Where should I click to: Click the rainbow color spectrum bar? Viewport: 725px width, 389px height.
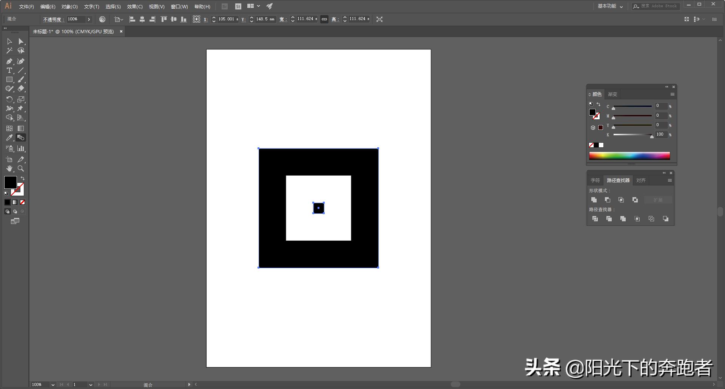pyautogui.click(x=629, y=155)
